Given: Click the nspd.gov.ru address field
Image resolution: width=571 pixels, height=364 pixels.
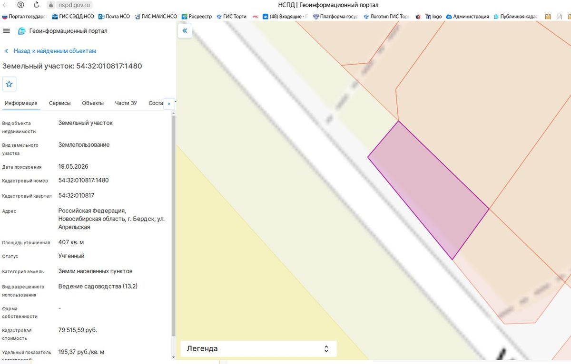Looking at the screenshot, I should (73, 5).
